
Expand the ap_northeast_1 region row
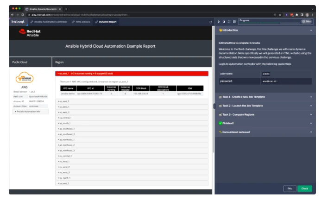[x=132, y=140]
